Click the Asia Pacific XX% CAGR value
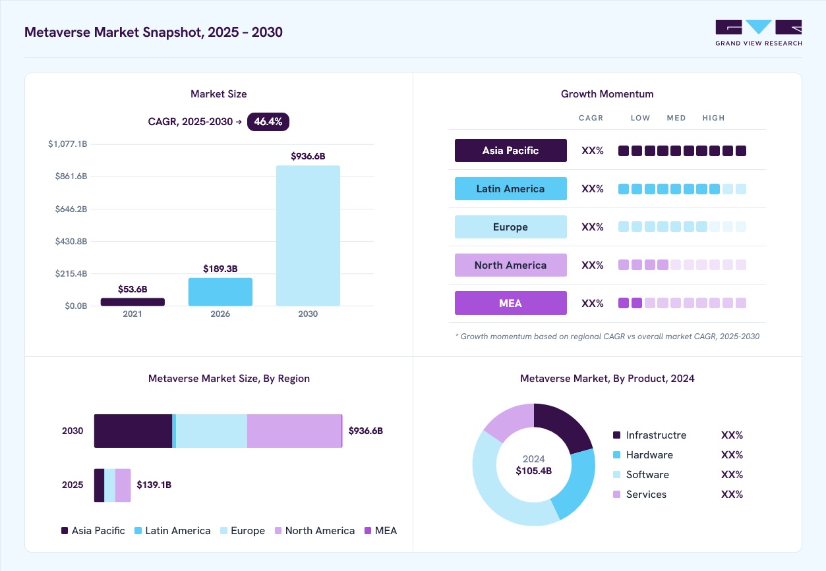826x571 pixels. pos(593,151)
